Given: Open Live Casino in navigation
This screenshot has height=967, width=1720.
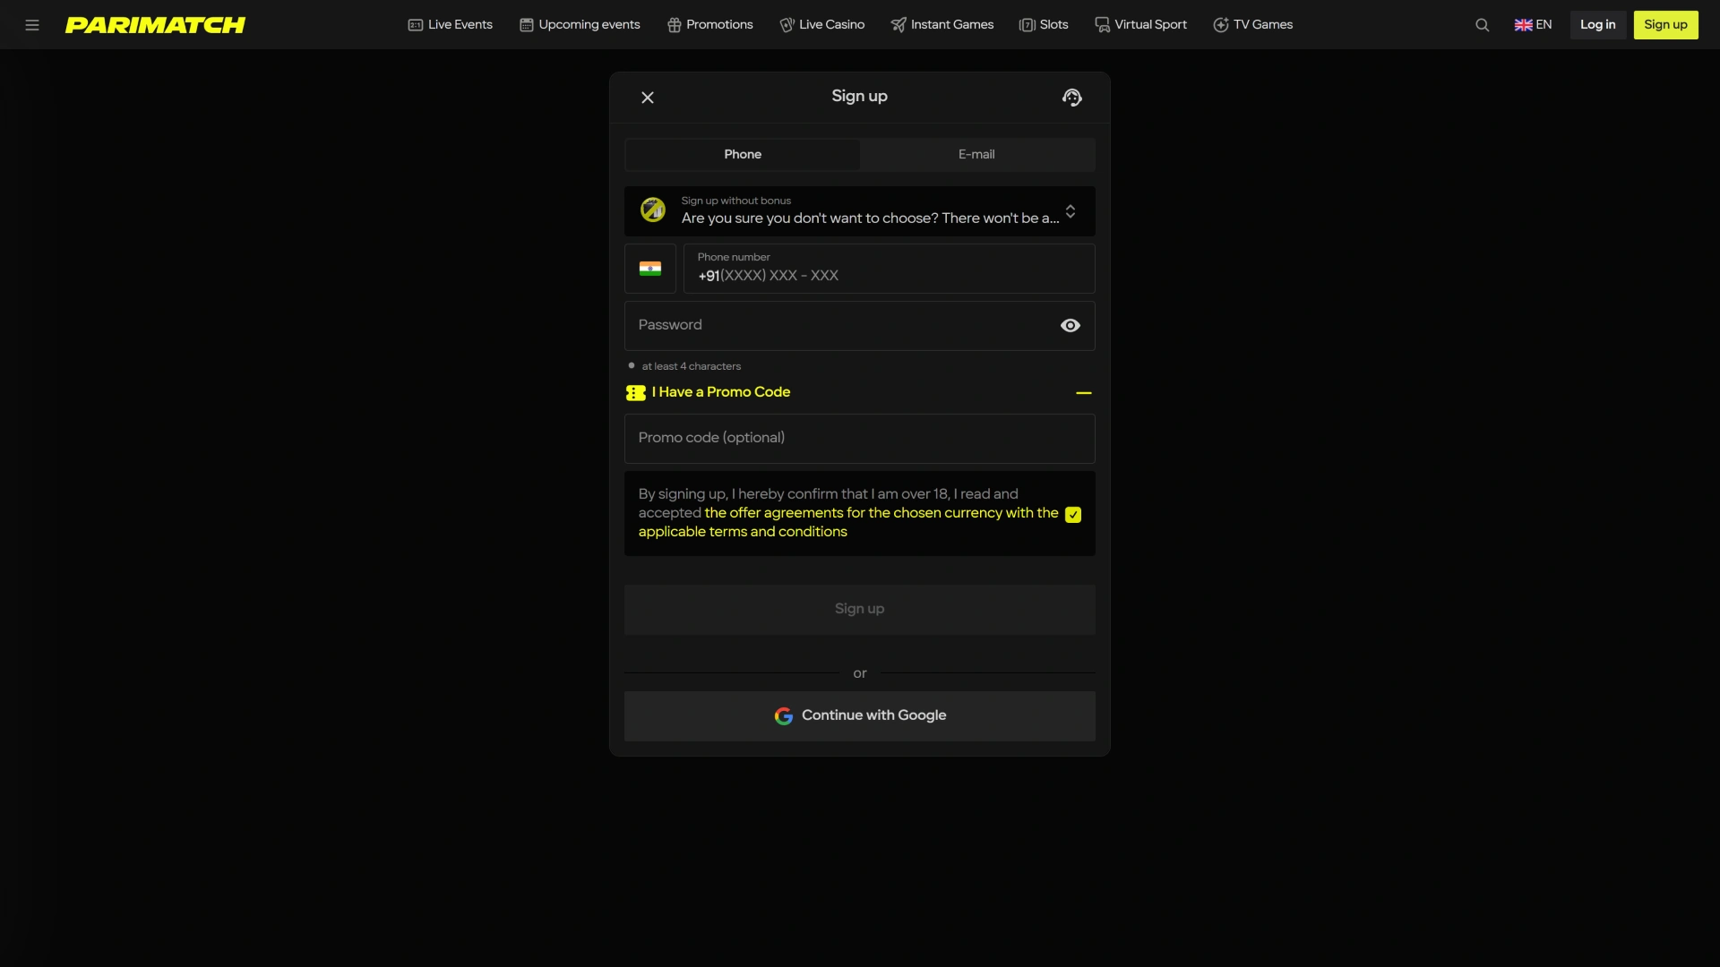Looking at the screenshot, I should (821, 25).
